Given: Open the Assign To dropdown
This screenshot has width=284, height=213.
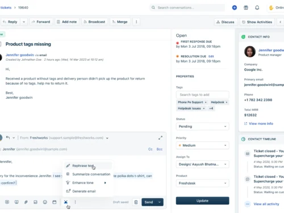Looking at the screenshot, I should (202, 164).
